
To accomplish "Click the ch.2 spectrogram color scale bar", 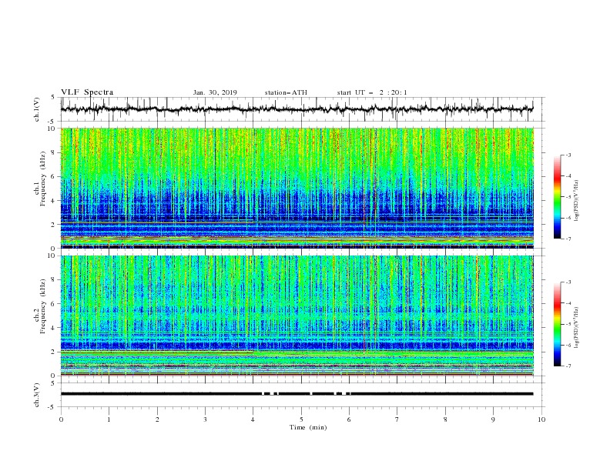I will (557, 324).
